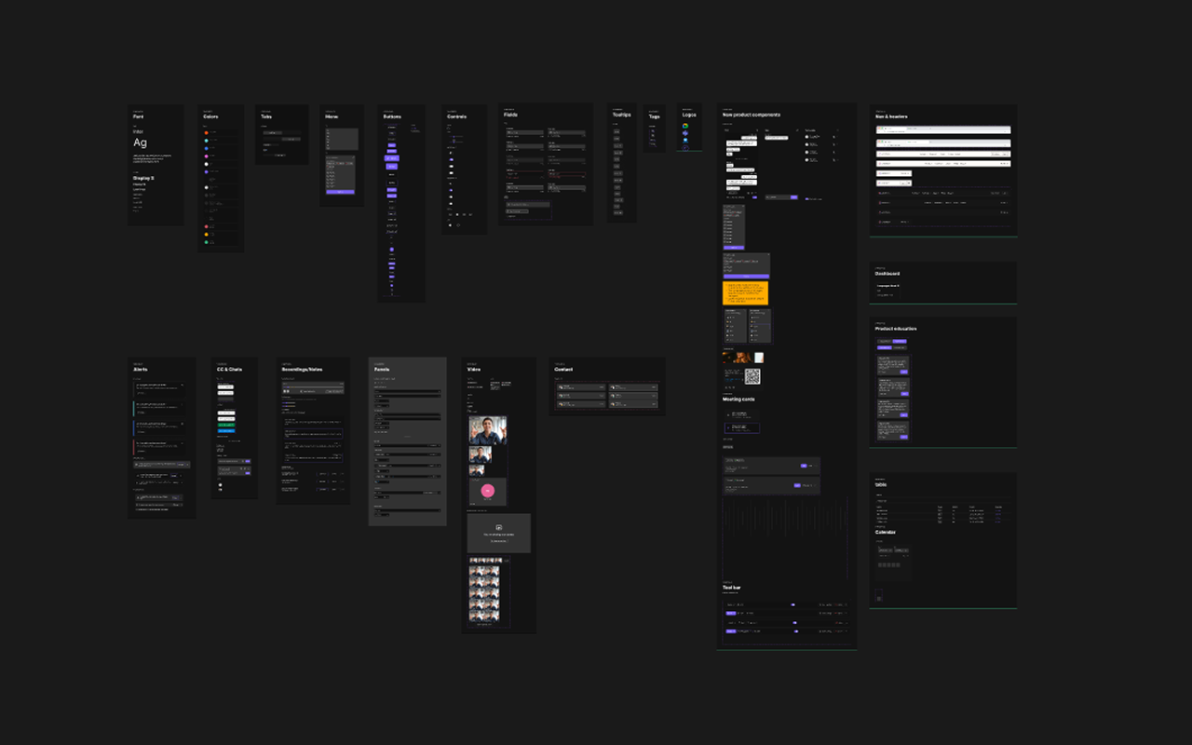The height and width of the screenshot is (745, 1192).
Task: Pick the green swatch in Colors frame
Action: click(208, 242)
